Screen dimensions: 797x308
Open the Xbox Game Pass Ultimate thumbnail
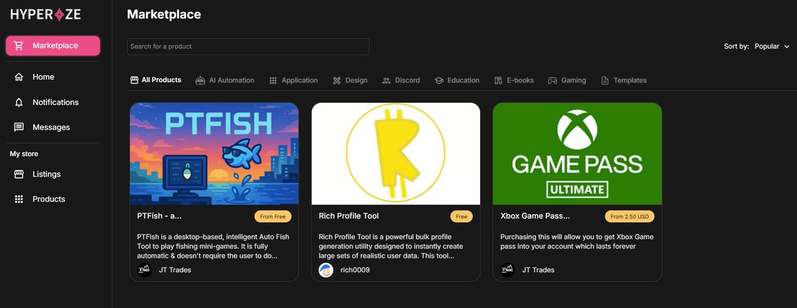(577, 153)
